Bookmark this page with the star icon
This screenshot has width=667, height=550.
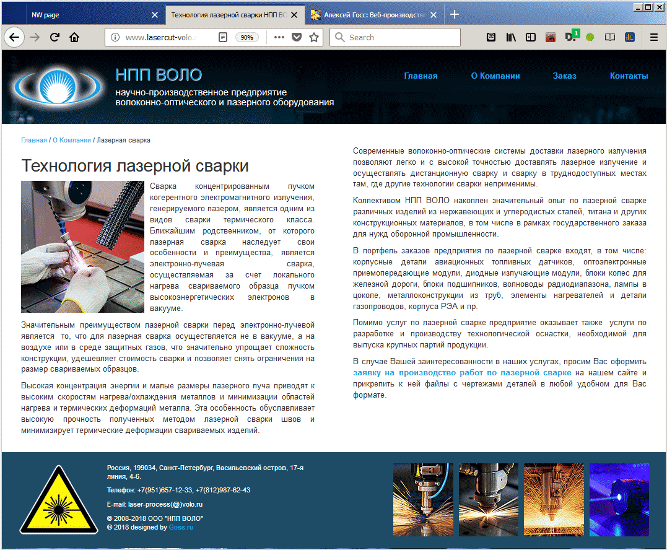click(314, 37)
